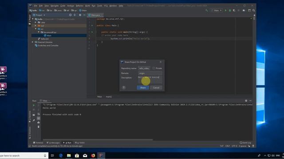The height and width of the screenshot is (159, 284).
Task: Click the Main breadcrumb below the editor
Action: coord(99,97)
